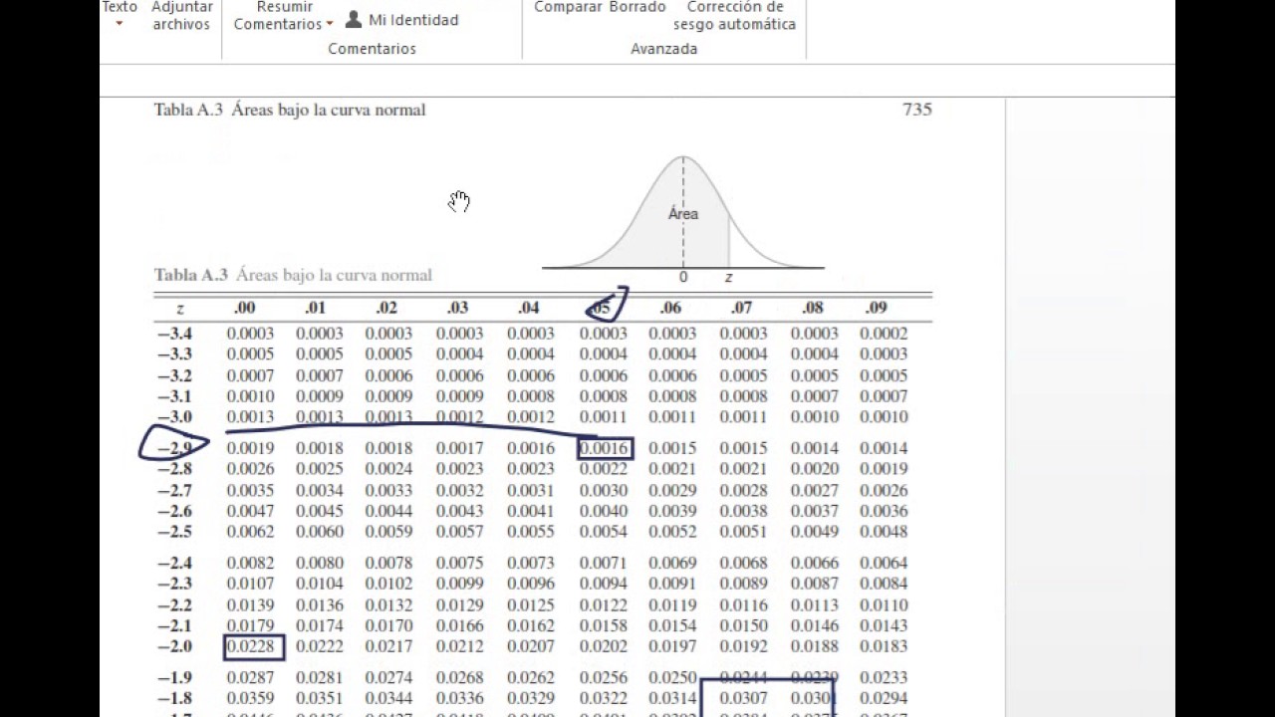Click the Adjuntar archivos button

pos(182,15)
